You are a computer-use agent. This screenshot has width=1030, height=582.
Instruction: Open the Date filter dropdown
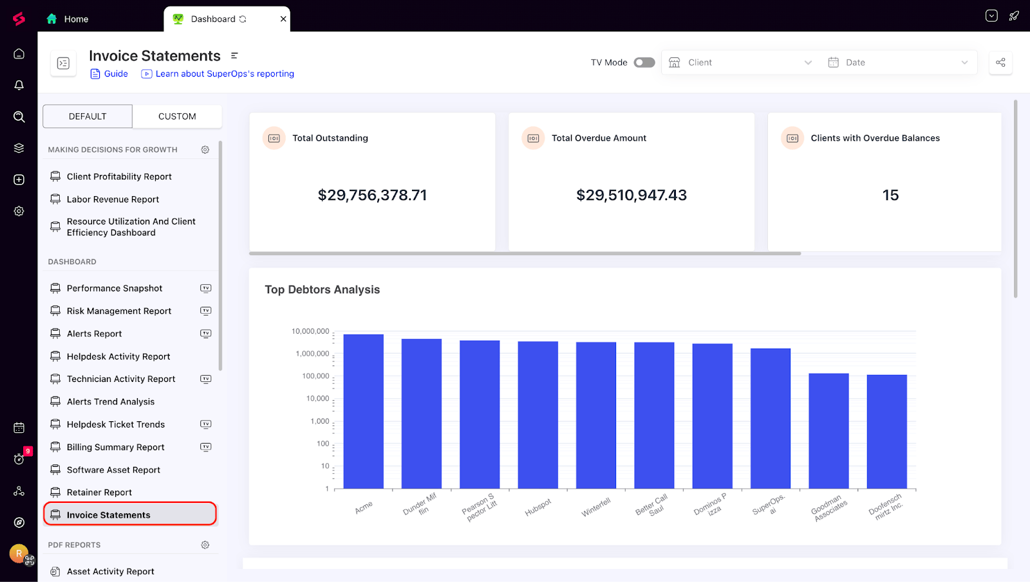pyautogui.click(x=899, y=62)
